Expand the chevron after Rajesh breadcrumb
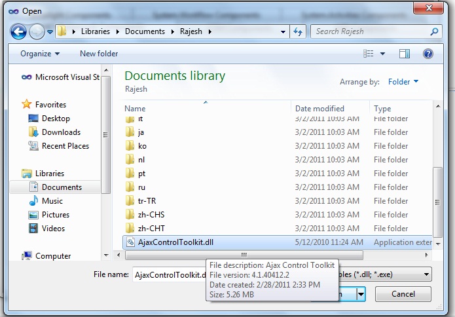The image size is (455, 317). (x=209, y=31)
